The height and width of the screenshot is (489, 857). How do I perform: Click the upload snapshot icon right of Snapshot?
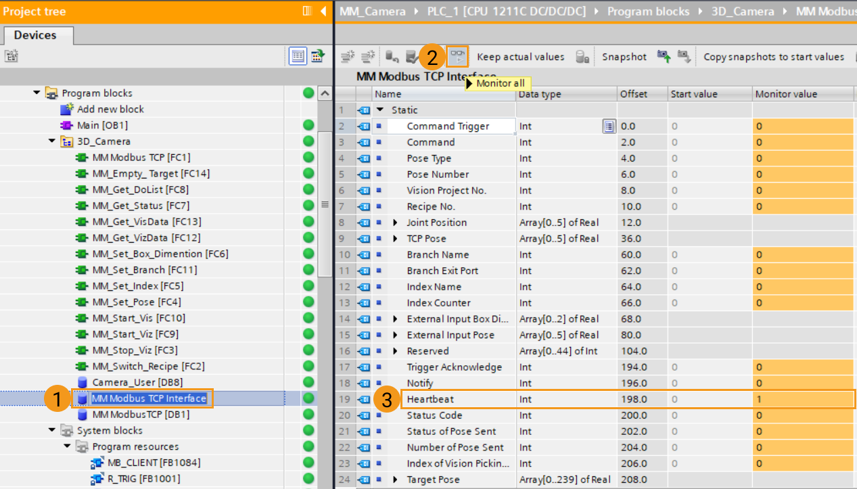point(664,57)
